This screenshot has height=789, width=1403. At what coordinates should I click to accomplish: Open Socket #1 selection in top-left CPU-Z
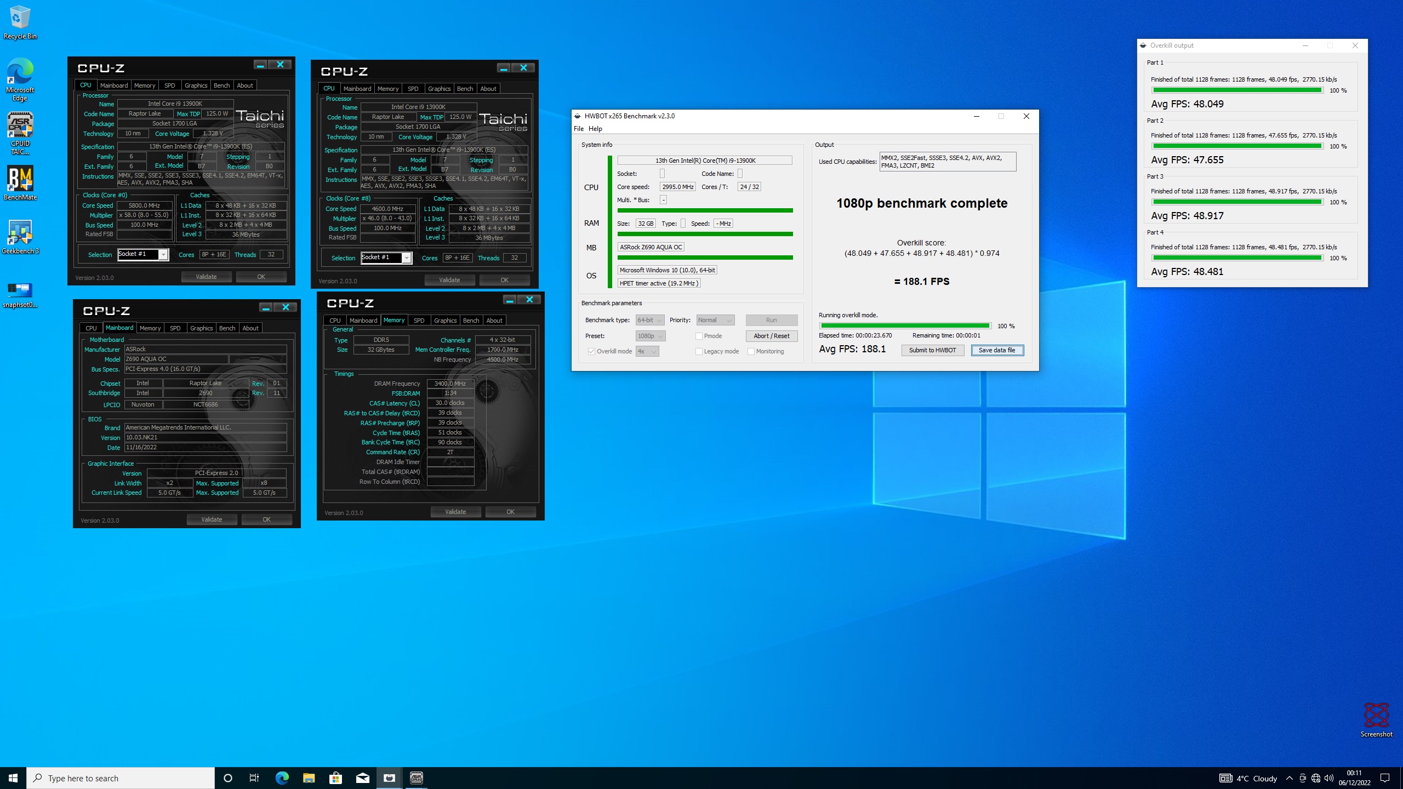(x=142, y=254)
